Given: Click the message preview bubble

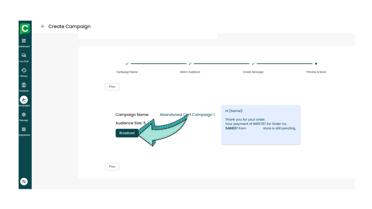Looking at the screenshot, I should pyautogui.click(x=261, y=125).
